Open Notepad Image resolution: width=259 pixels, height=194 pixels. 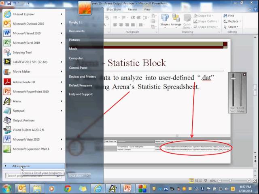[34, 111]
